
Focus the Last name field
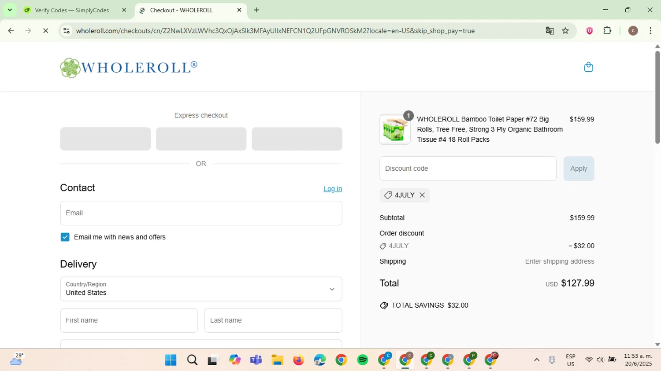pos(273,320)
